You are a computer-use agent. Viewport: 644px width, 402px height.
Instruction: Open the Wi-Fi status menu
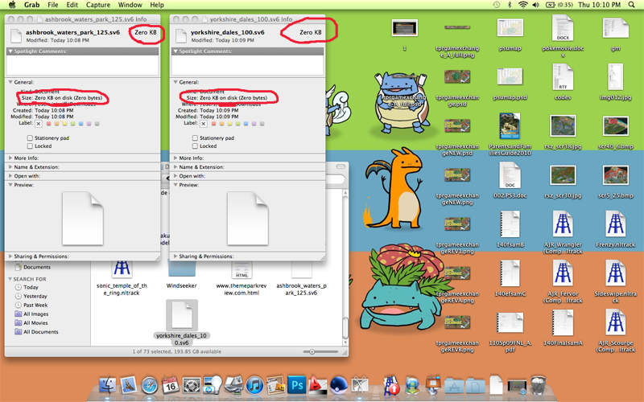(x=522, y=5)
